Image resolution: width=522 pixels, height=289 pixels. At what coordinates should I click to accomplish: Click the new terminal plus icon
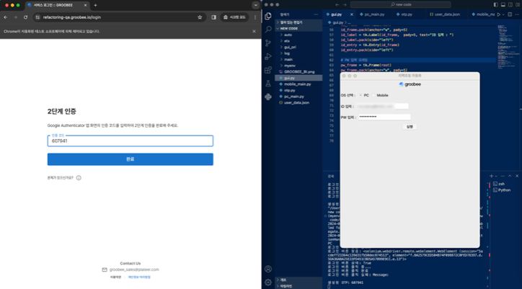(x=491, y=176)
